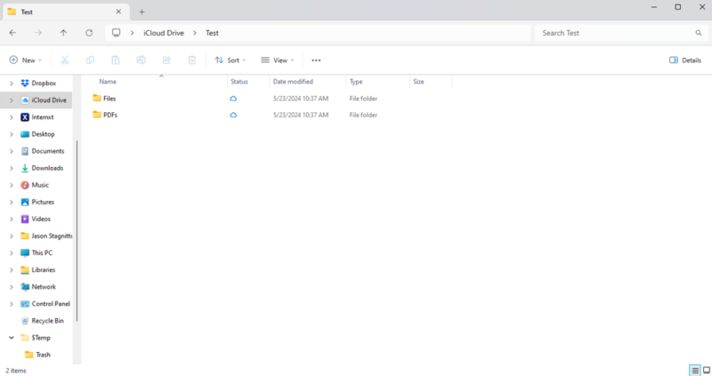The width and height of the screenshot is (712, 376).
Task: Sort by Date modified column header
Action: (293, 82)
